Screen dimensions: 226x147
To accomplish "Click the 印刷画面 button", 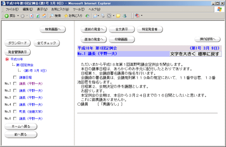I will point(122,39).
